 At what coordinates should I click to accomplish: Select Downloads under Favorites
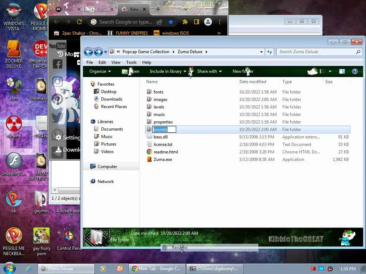click(112, 99)
